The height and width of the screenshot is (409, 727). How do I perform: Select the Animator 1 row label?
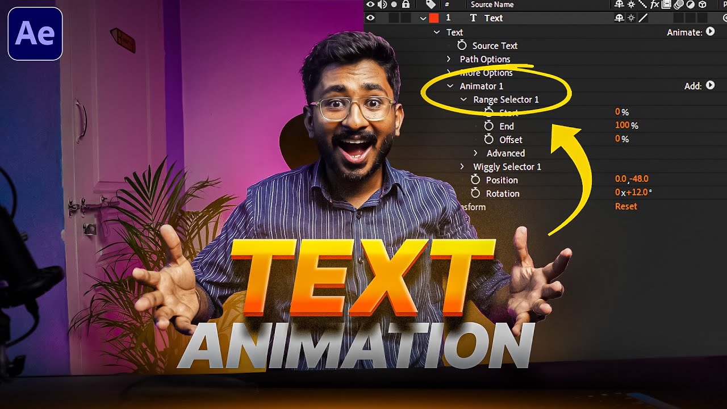point(482,86)
